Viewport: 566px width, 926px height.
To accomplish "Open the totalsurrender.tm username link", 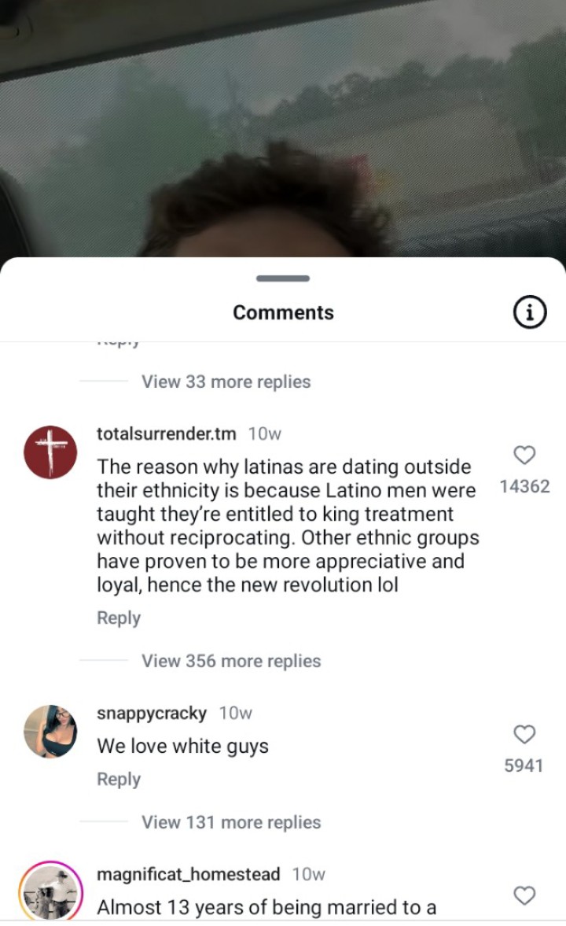I will pos(167,433).
